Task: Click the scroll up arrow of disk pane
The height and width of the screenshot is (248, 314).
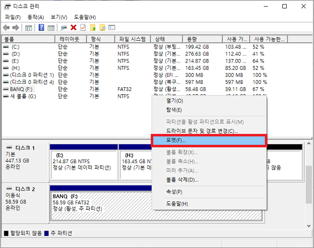Action: pos(309,144)
